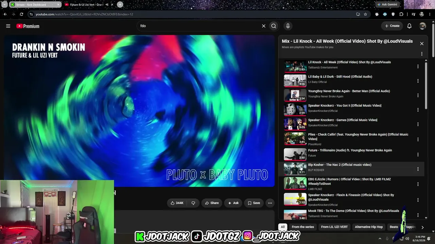Click the taskbar volume speaker icon
Viewport: 435px width, 244px height.
407,239
